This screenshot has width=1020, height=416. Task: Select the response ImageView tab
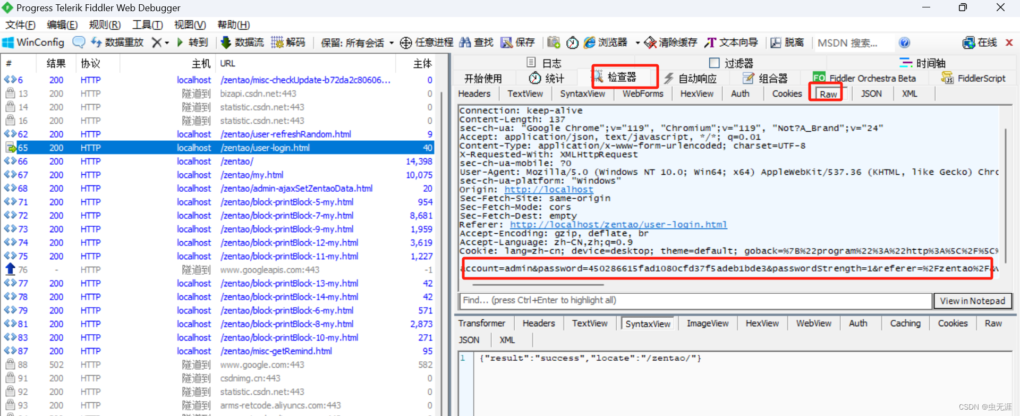(708, 323)
